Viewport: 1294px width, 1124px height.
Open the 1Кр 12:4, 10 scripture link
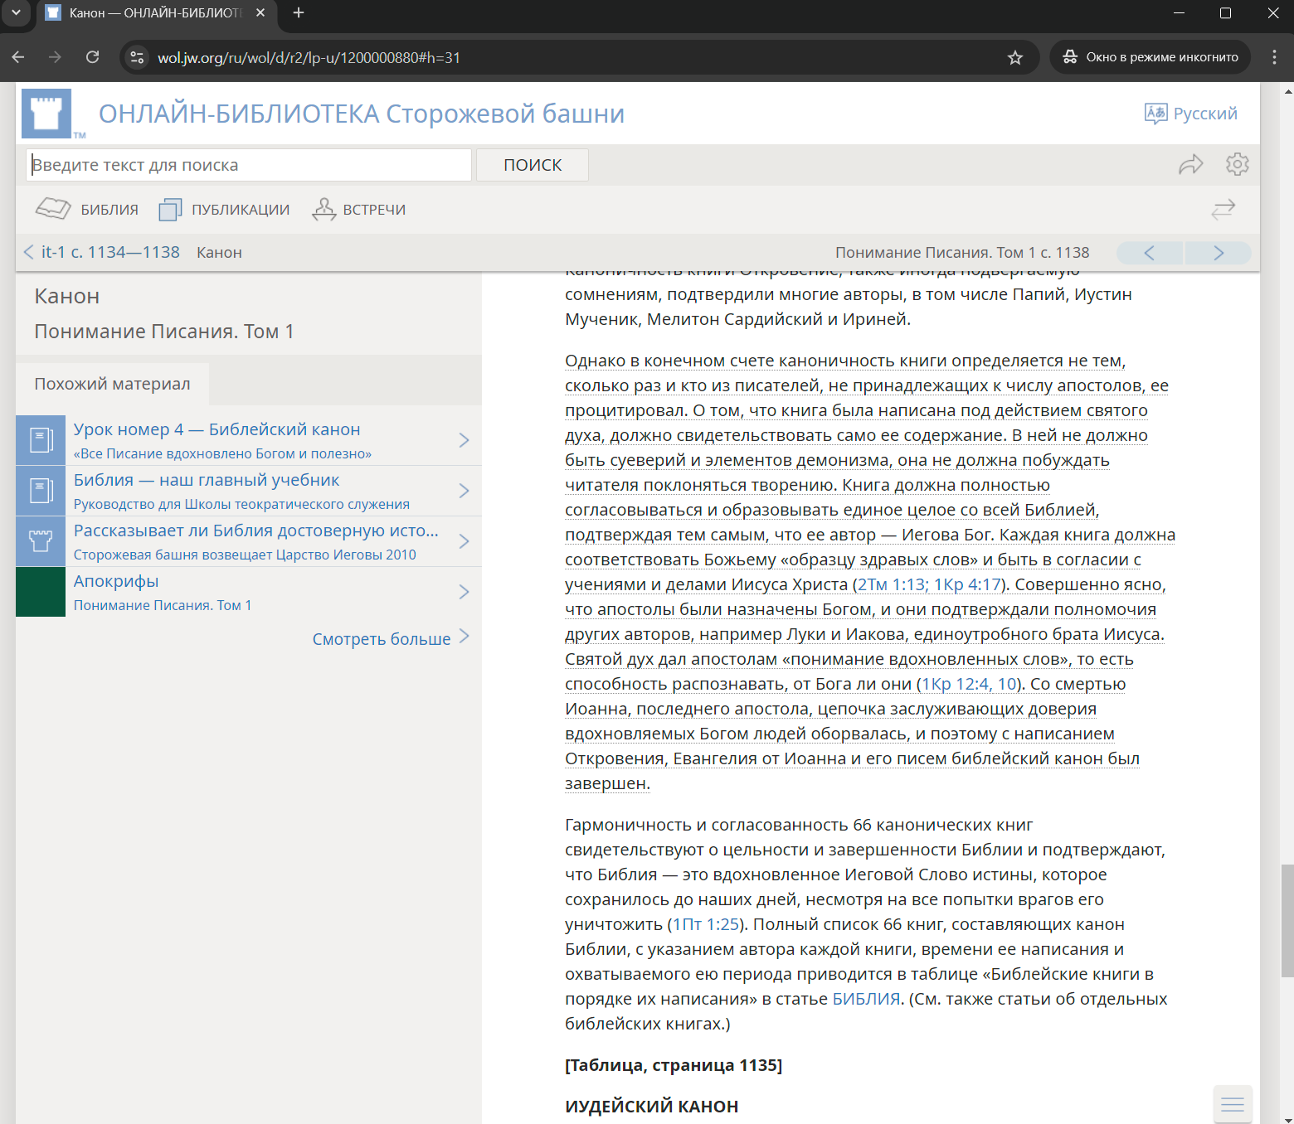[x=969, y=684]
